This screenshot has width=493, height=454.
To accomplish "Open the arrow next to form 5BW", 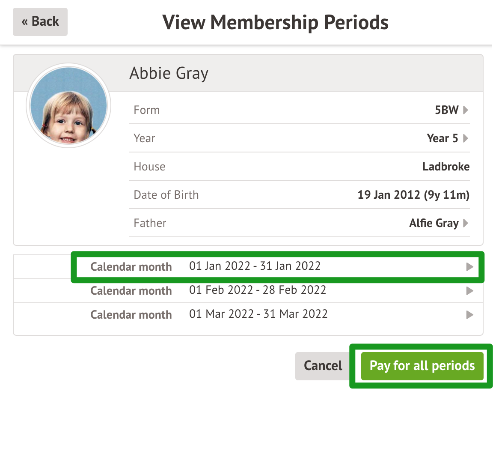I will (466, 110).
